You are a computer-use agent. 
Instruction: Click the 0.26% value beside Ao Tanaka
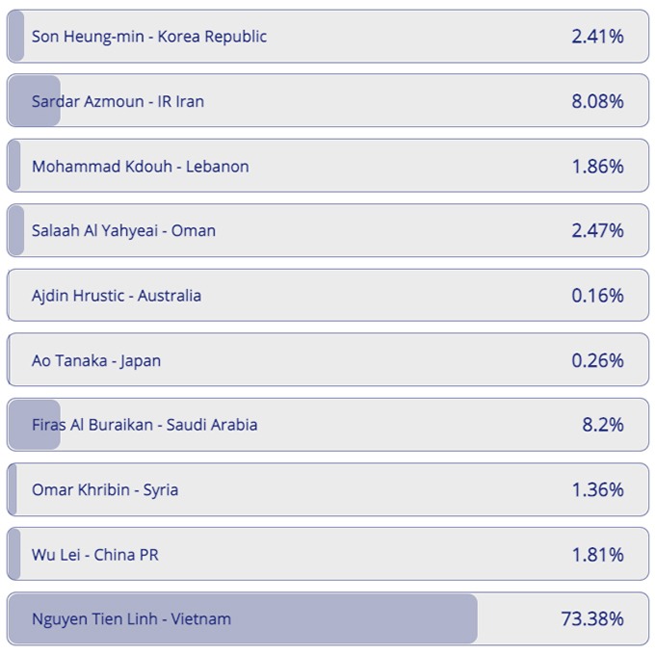[597, 360]
